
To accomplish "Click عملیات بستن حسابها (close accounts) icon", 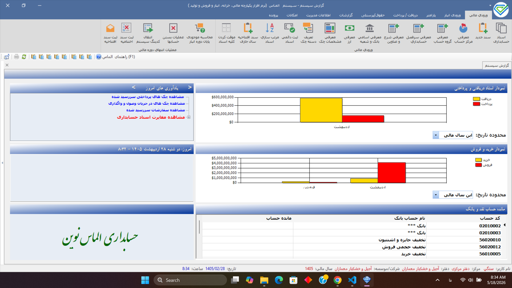I will [173, 33].
